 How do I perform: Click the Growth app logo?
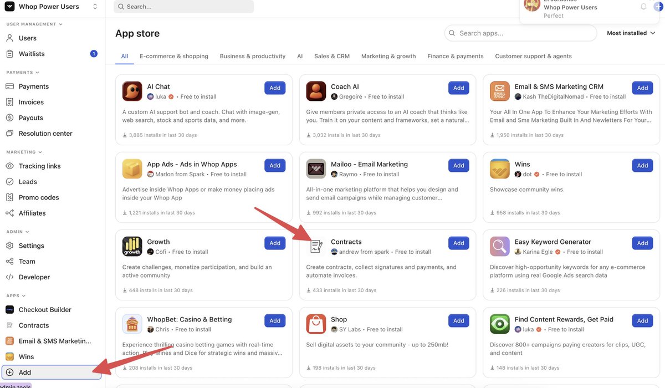pos(132,247)
